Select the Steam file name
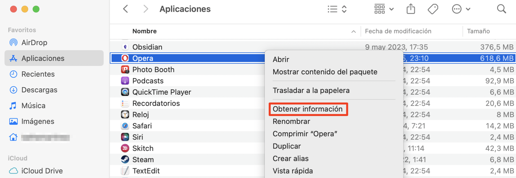516x178 pixels. tap(143, 160)
